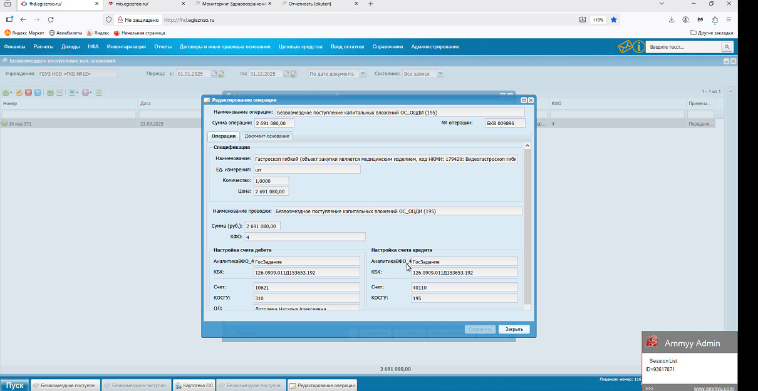This screenshot has width=758, height=391.
Task: Click the collapse side panel double-chevron icon
Action: click(x=731, y=92)
